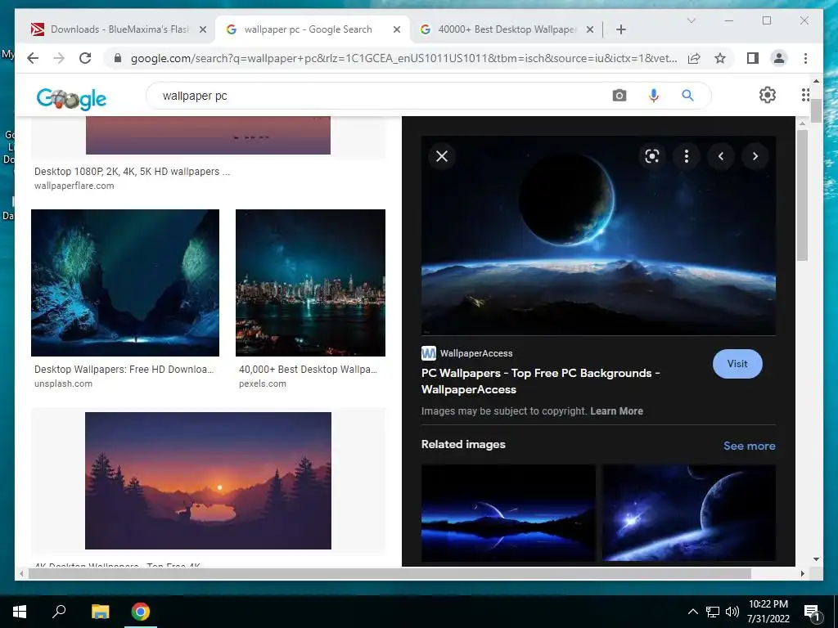Viewport: 838px width, 628px height.
Task: Open the sunset deer forest thumbnail
Action: click(x=208, y=480)
